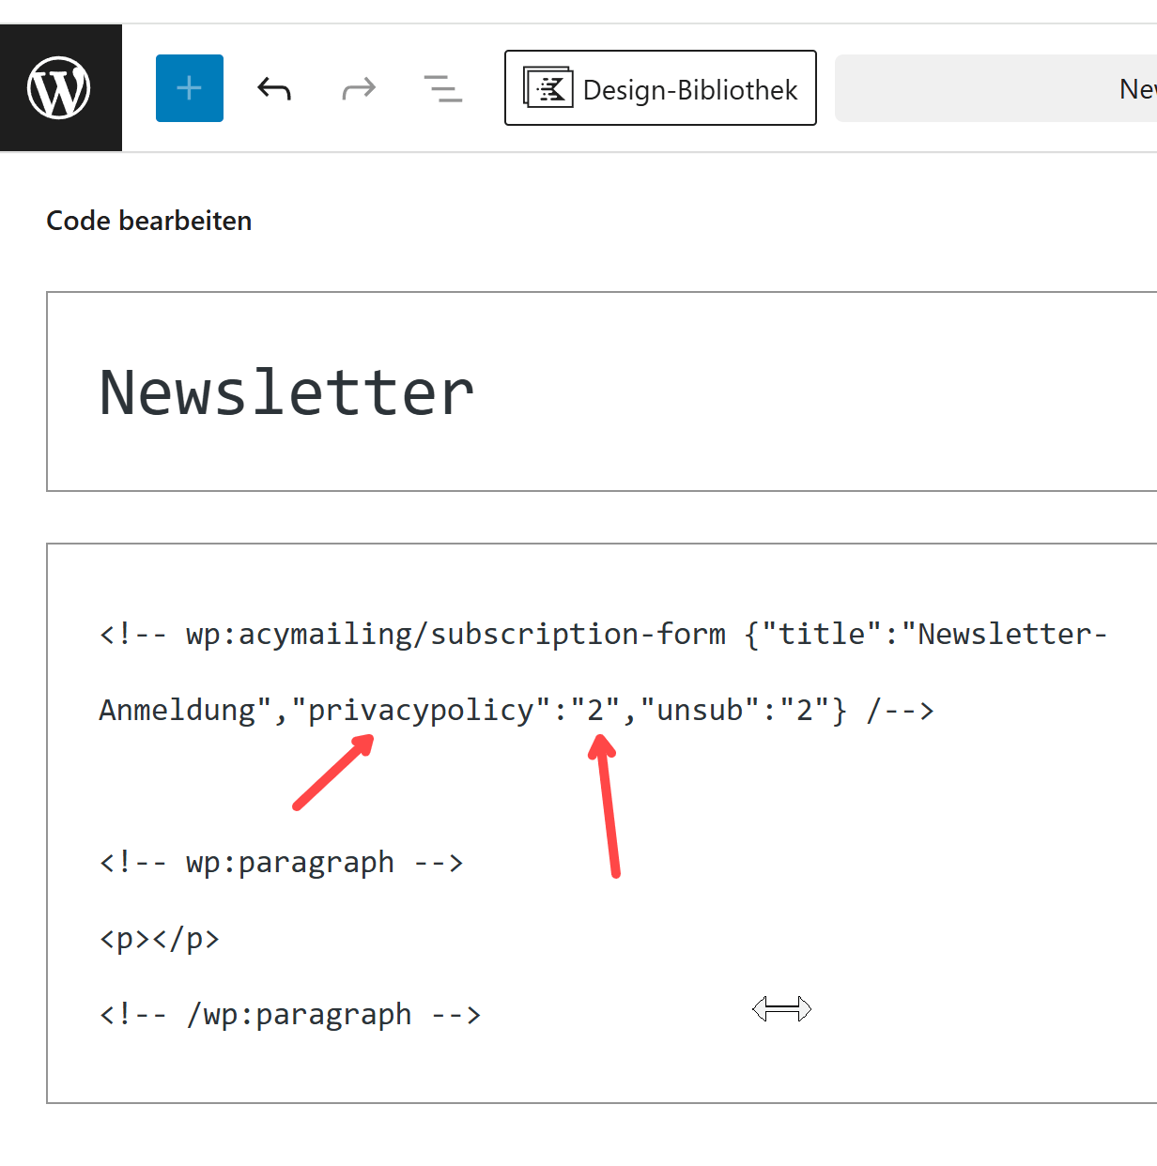The height and width of the screenshot is (1166, 1157).
Task: Click the WordPress logo to exit editor
Action: click(59, 88)
